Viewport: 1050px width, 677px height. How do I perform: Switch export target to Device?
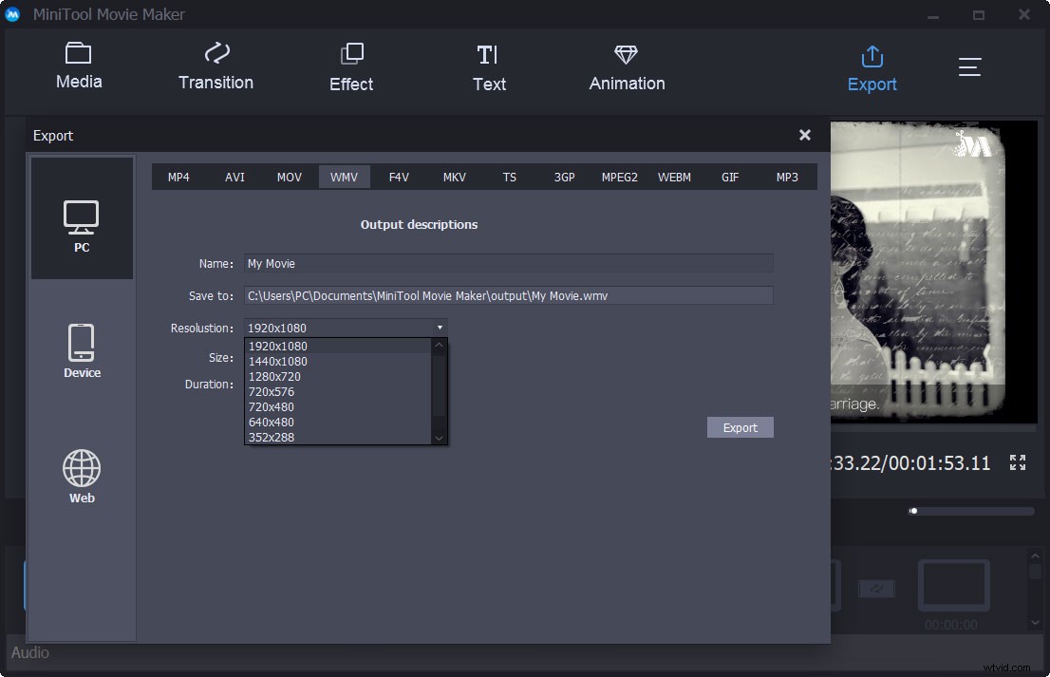tap(82, 349)
